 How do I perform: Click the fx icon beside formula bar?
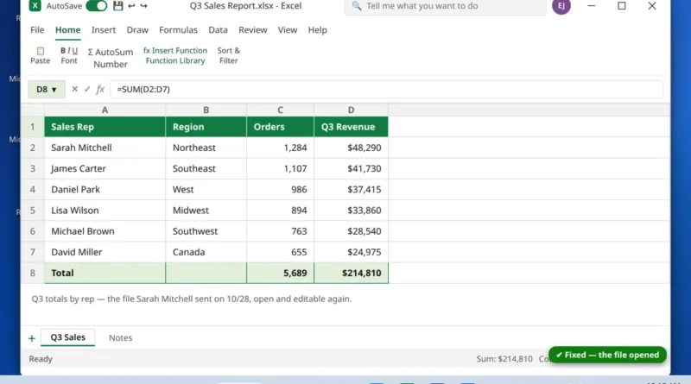[x=100, y=89]
